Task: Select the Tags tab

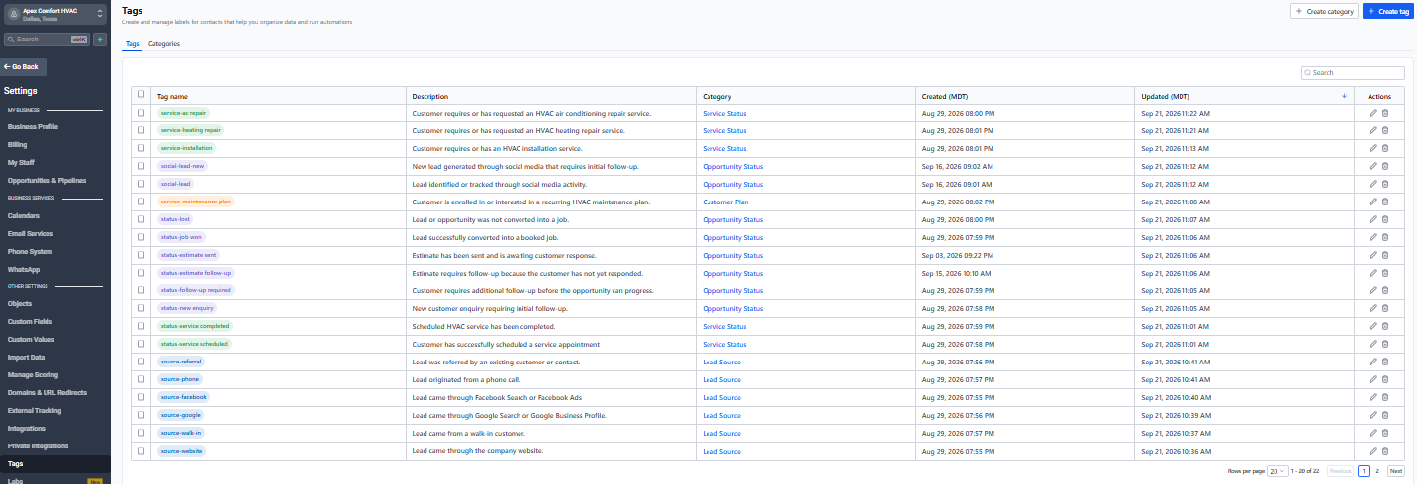Action: (132, 44)
